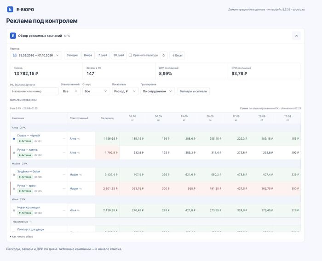Click the dash marker in Ручка — хром row
The height and width of the screenshot is (261, 322).
64,188
